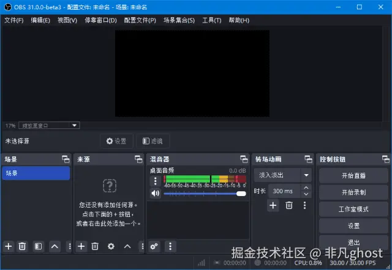Undock the 转场动画 panel
Image resolution: width=392 pixels, height=270 pixels.
(309, 159)
